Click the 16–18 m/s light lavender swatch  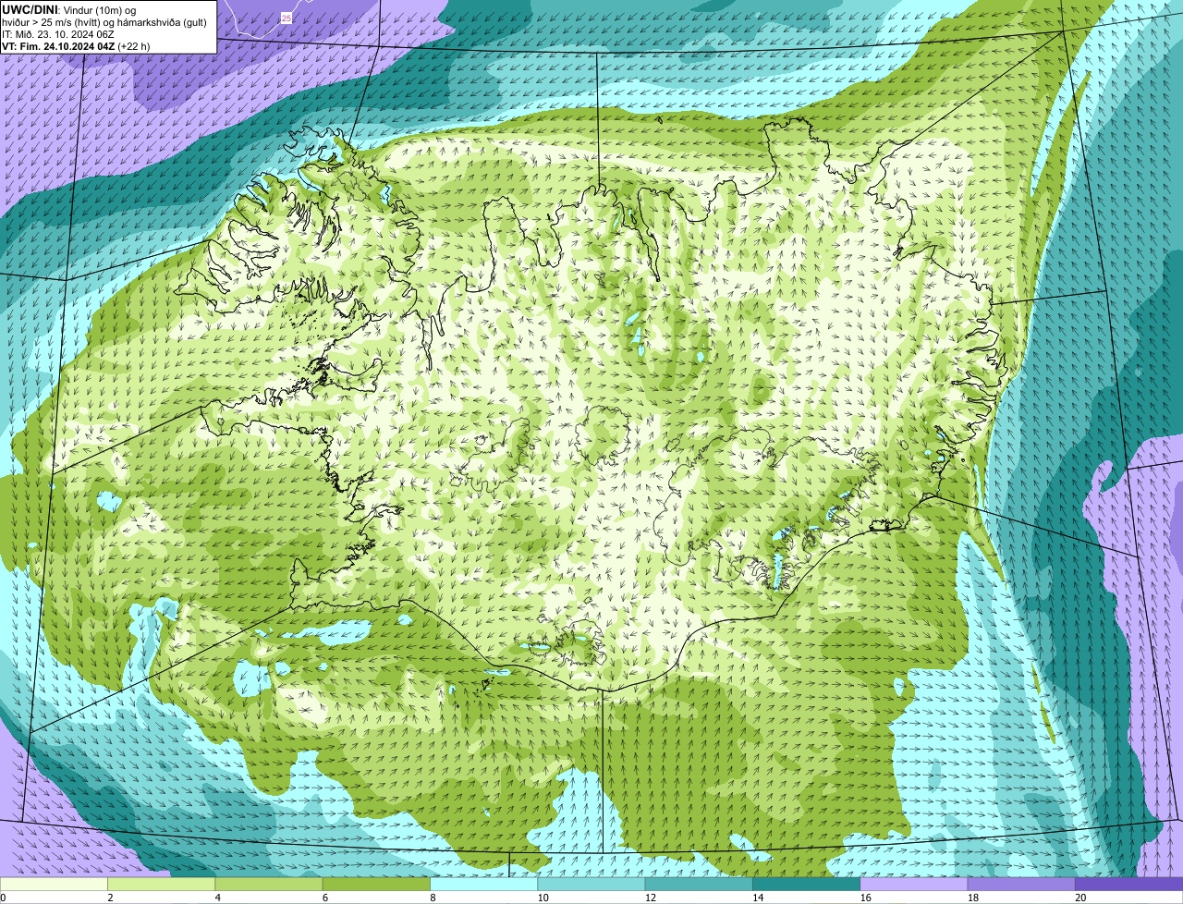[915, 885]
